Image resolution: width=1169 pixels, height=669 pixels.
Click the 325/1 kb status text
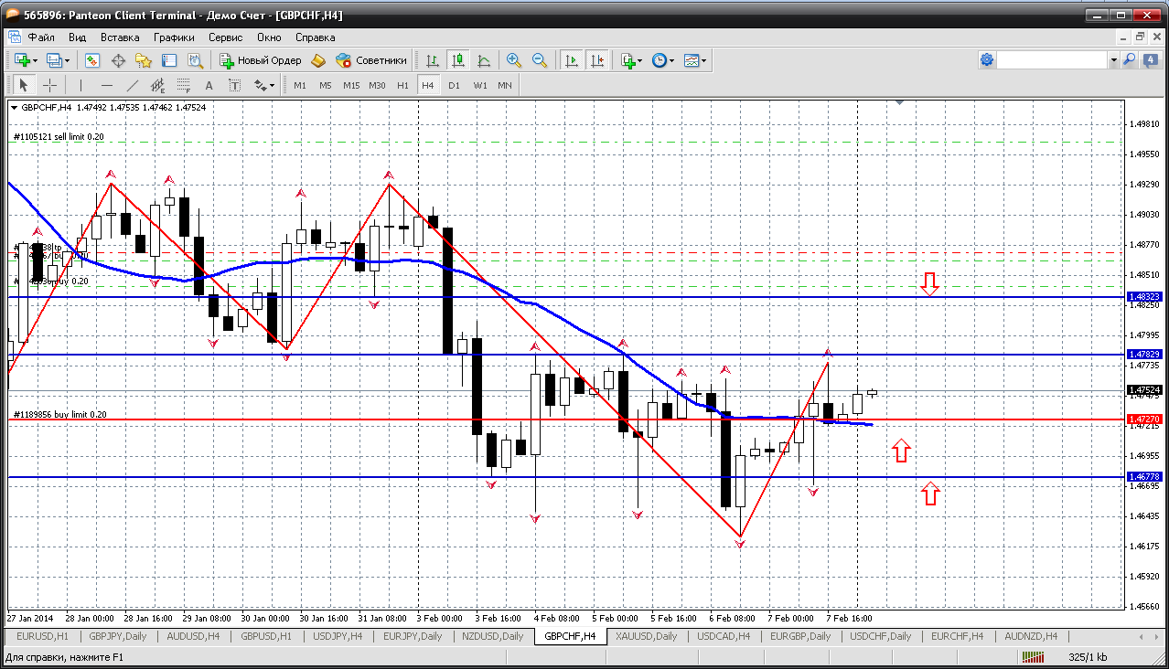point(1088,657)
